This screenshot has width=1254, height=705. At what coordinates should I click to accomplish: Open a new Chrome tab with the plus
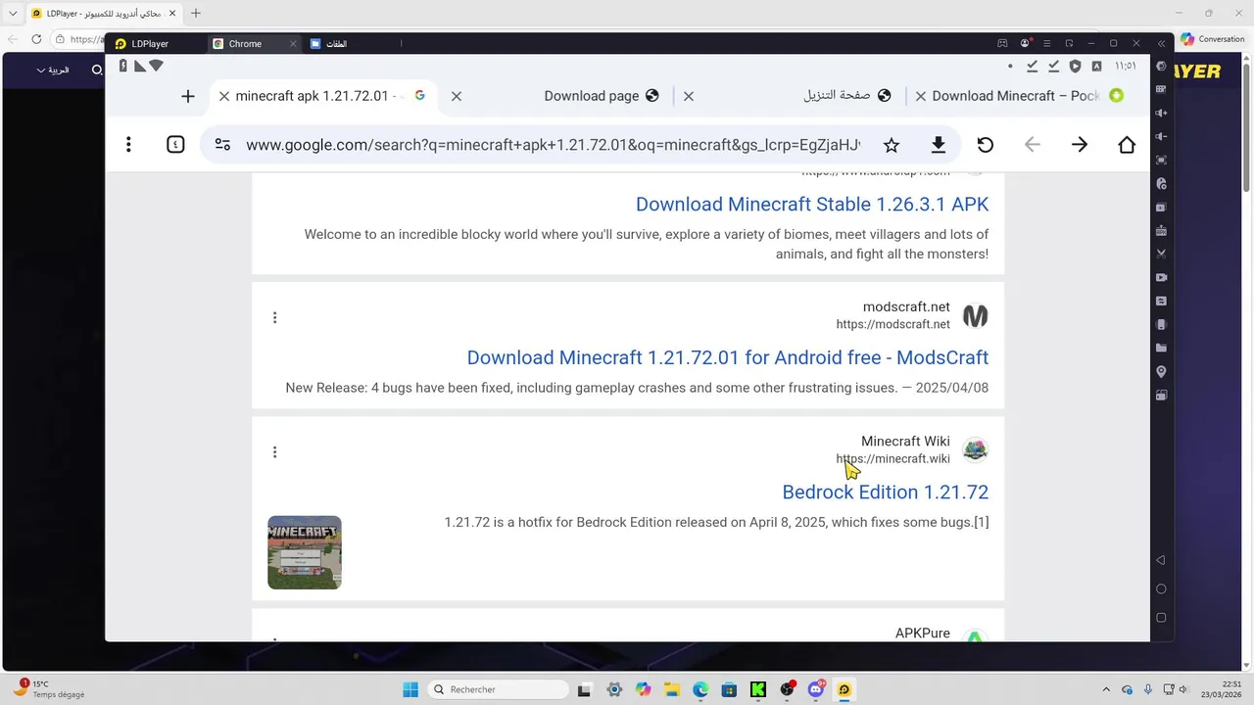[x=188, y=96]
